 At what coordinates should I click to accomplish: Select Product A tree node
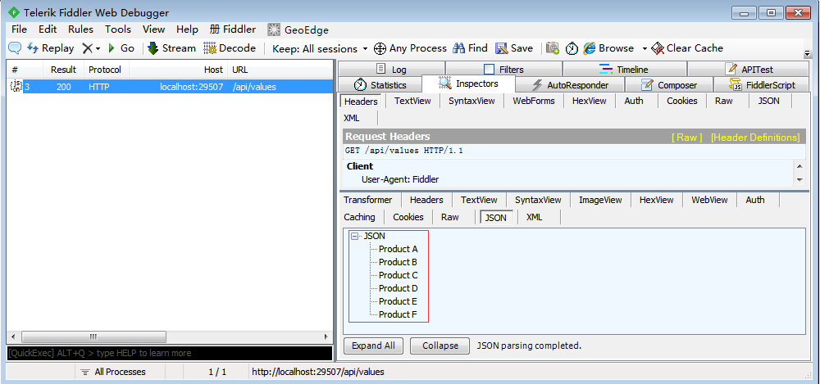(x=398, y=249)
